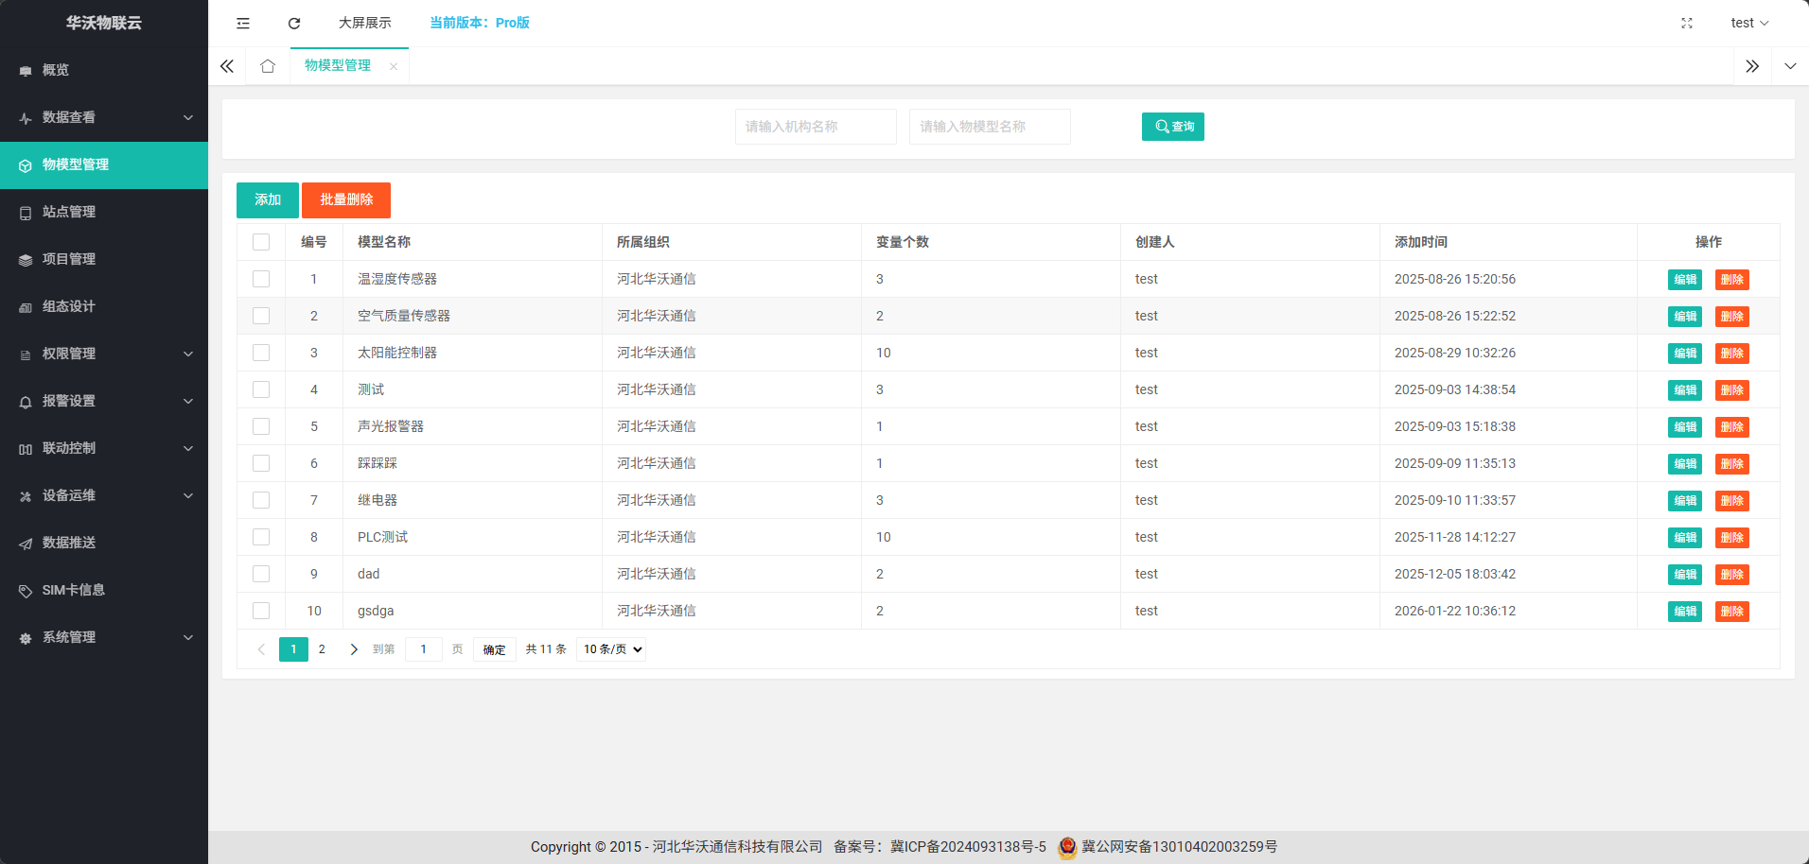
Task: Open the 大屏展示 top menu item
Action: [x=364, y=23]
